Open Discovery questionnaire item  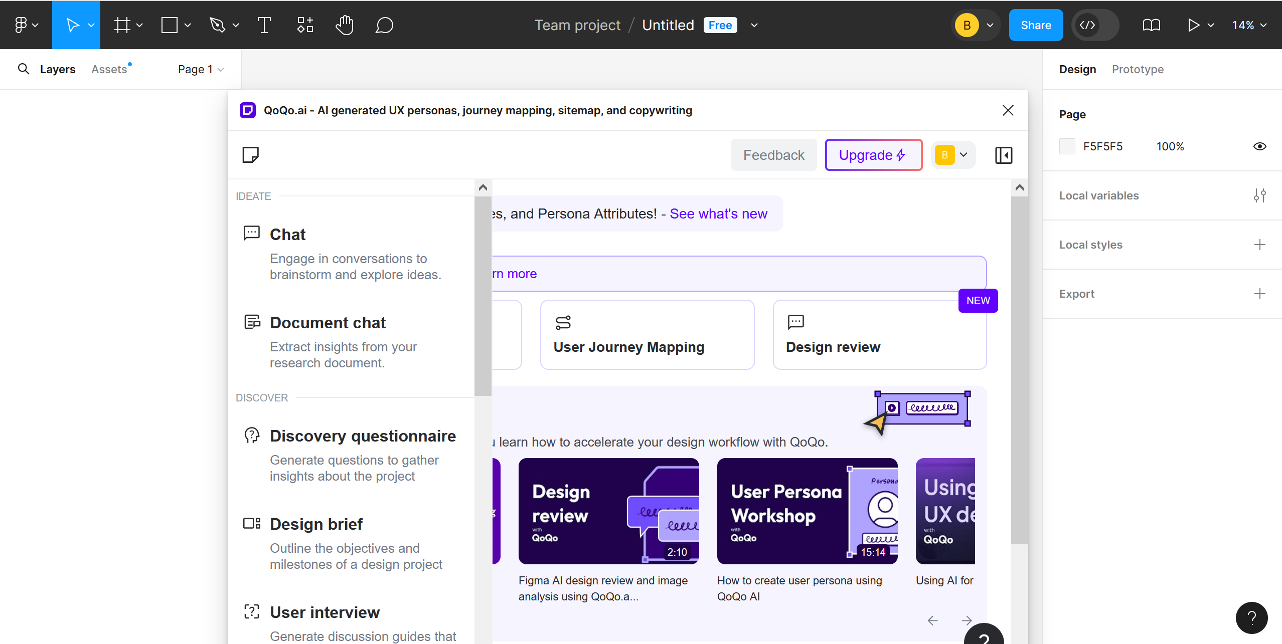(x=351, y=455)
